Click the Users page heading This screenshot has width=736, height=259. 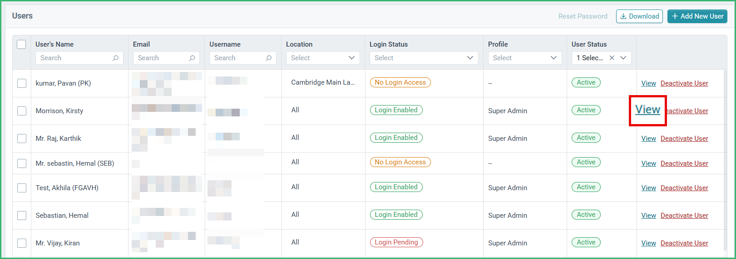click(x=22, y=16)
